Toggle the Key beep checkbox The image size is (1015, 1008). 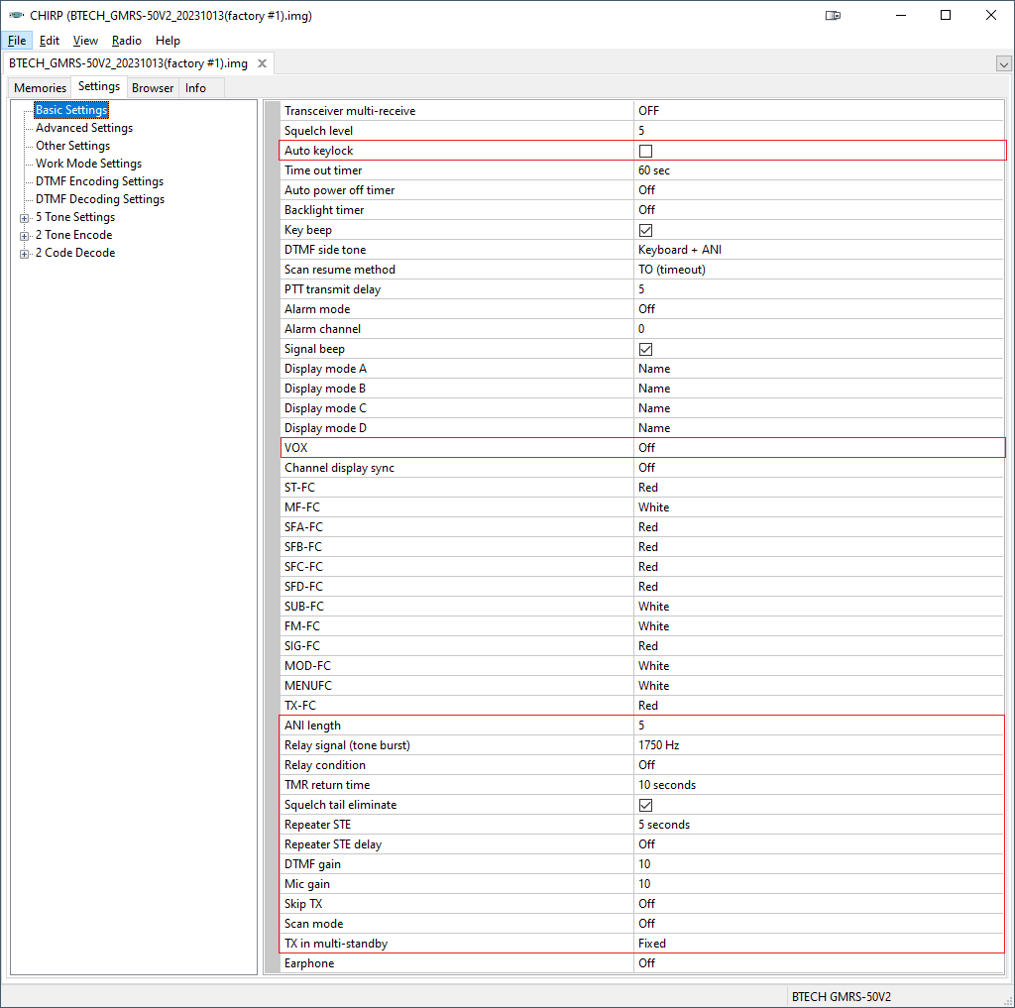pos(645,230)
